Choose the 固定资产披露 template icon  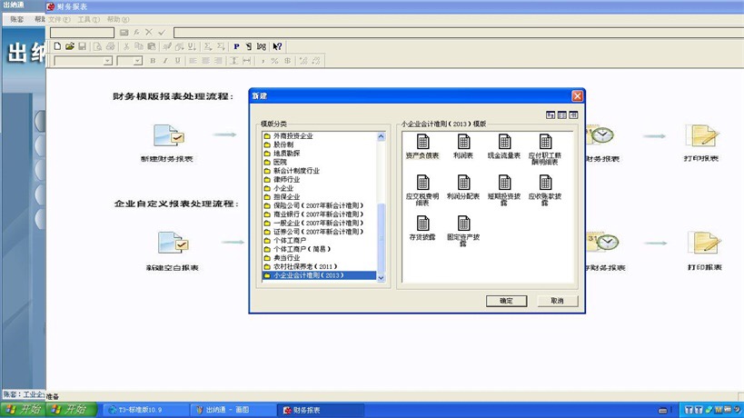point(463,224)
